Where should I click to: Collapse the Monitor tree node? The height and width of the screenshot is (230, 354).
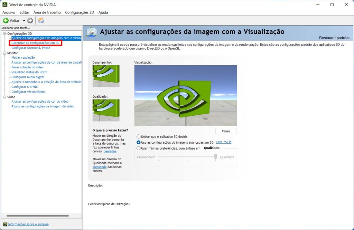click(x=4, y=53)
